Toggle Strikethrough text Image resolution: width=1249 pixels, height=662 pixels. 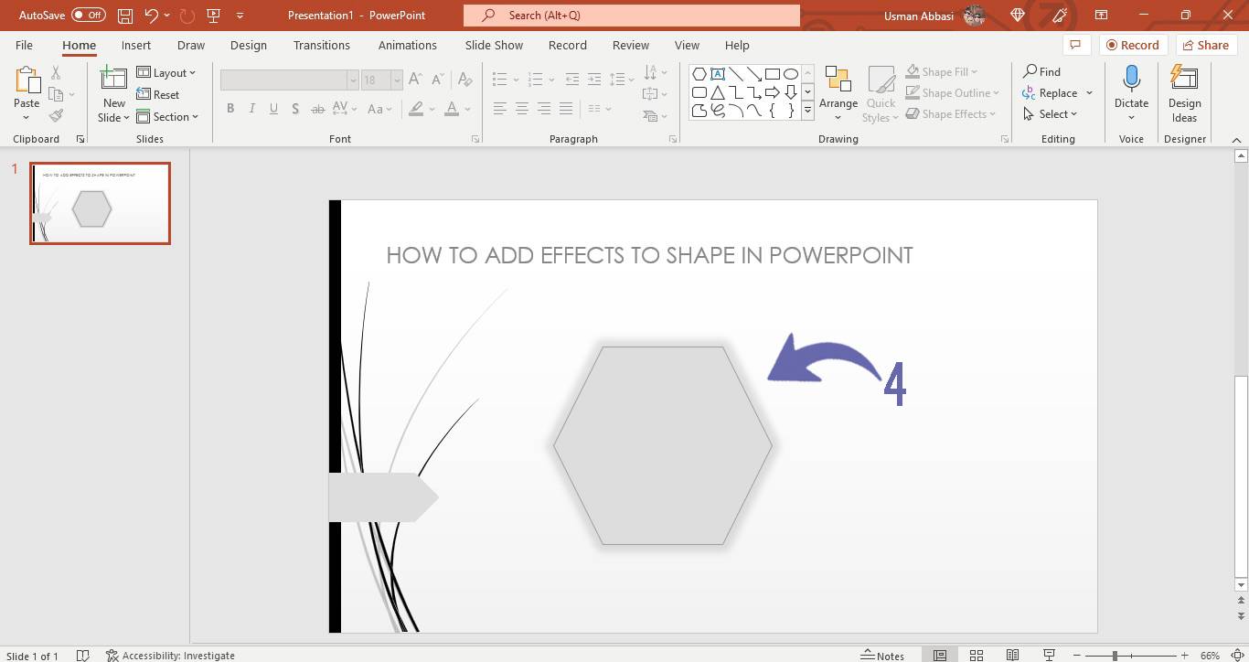[317, 109]
